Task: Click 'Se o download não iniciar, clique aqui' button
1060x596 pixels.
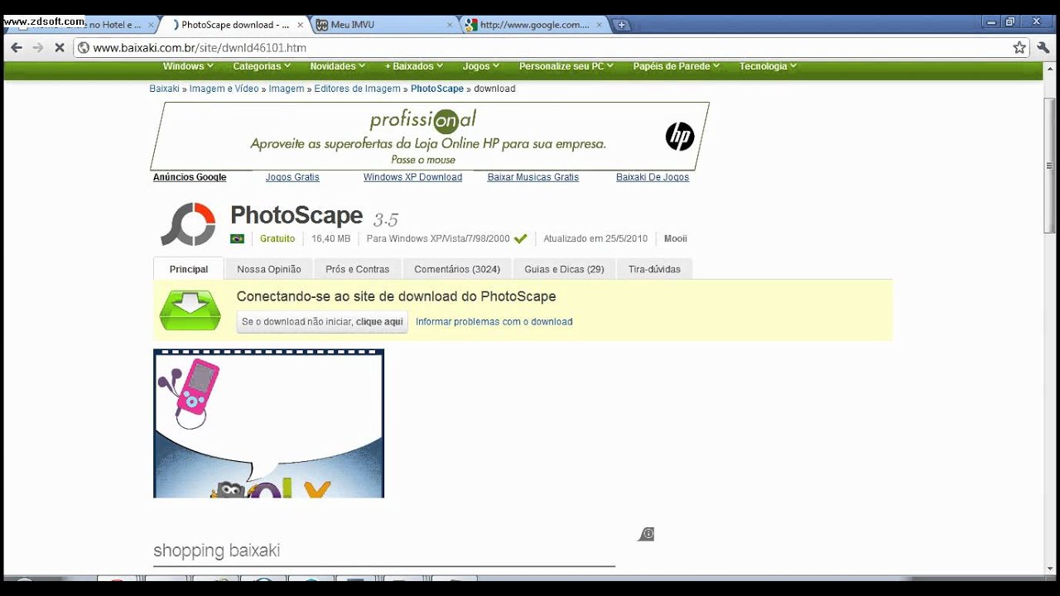Action: tap(322, 322)
